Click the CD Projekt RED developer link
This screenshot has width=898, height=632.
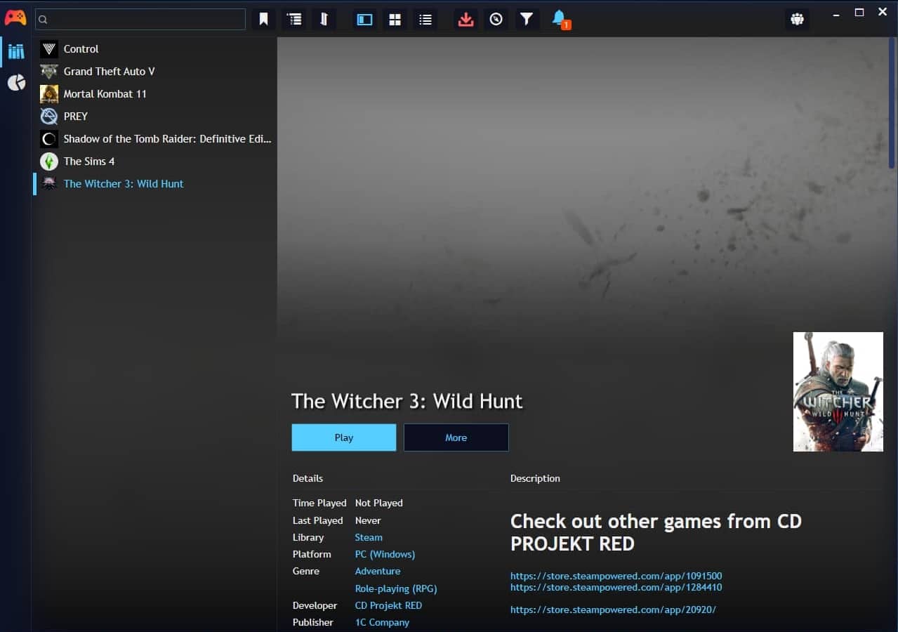(x=388, y=605)
